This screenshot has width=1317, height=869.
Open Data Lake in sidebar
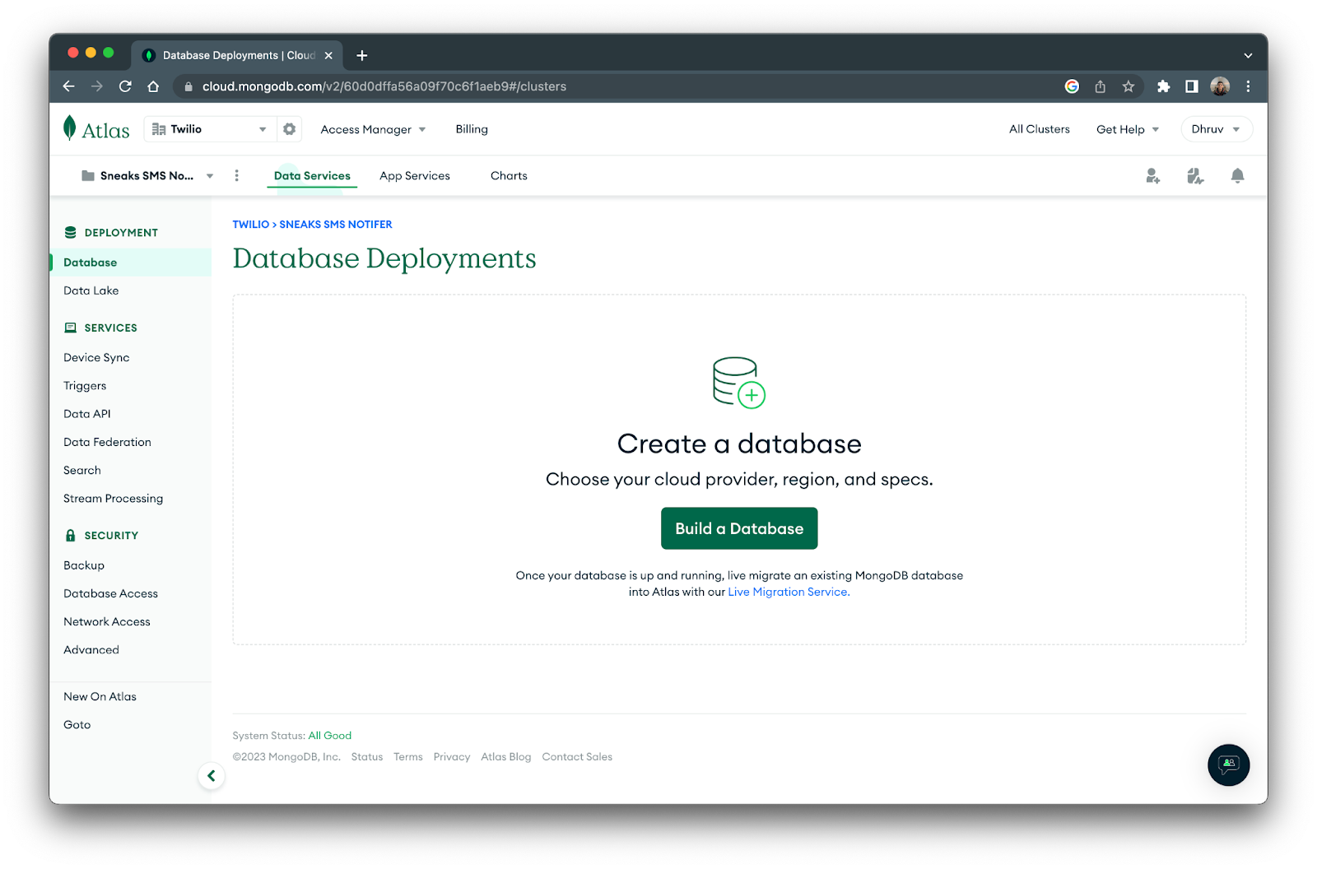91,290
